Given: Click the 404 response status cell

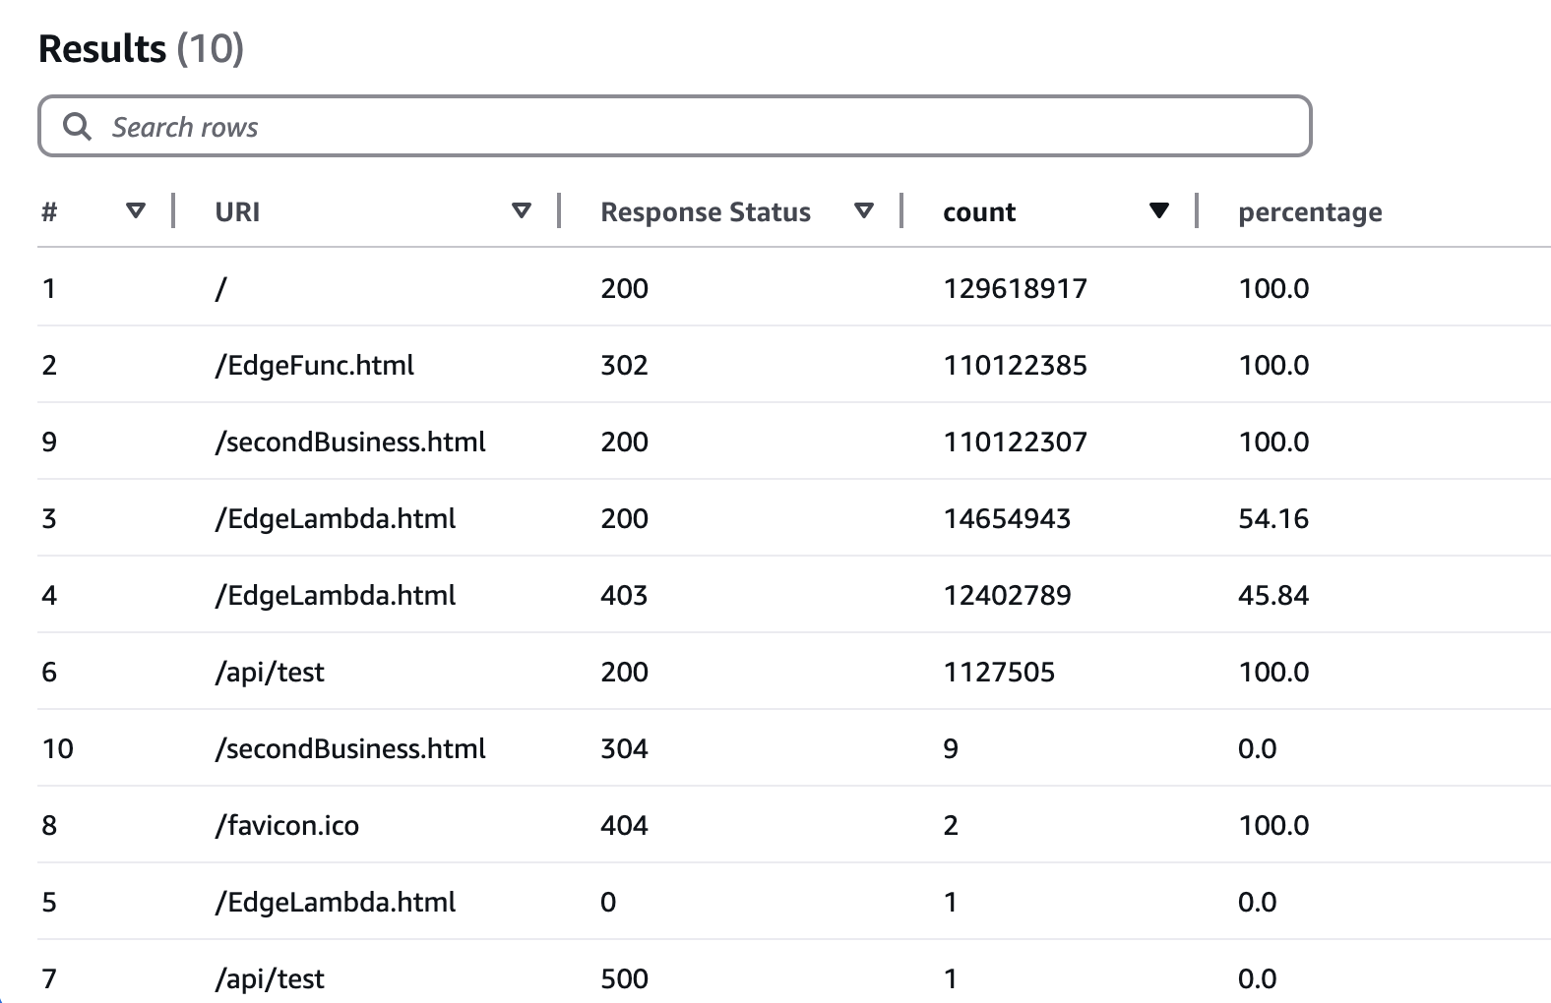Looking at the screenshot, I should [x=624, y=825].
